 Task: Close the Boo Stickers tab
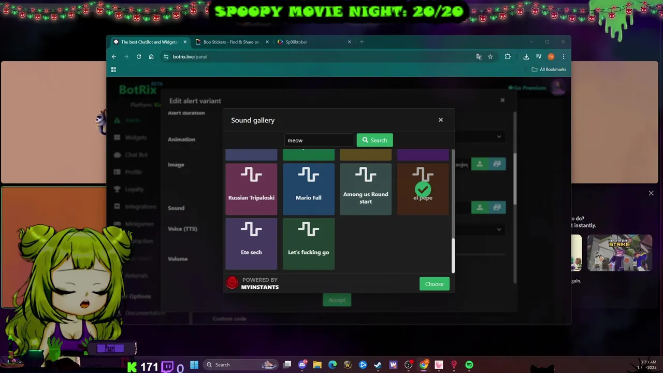tap(267, 42)
